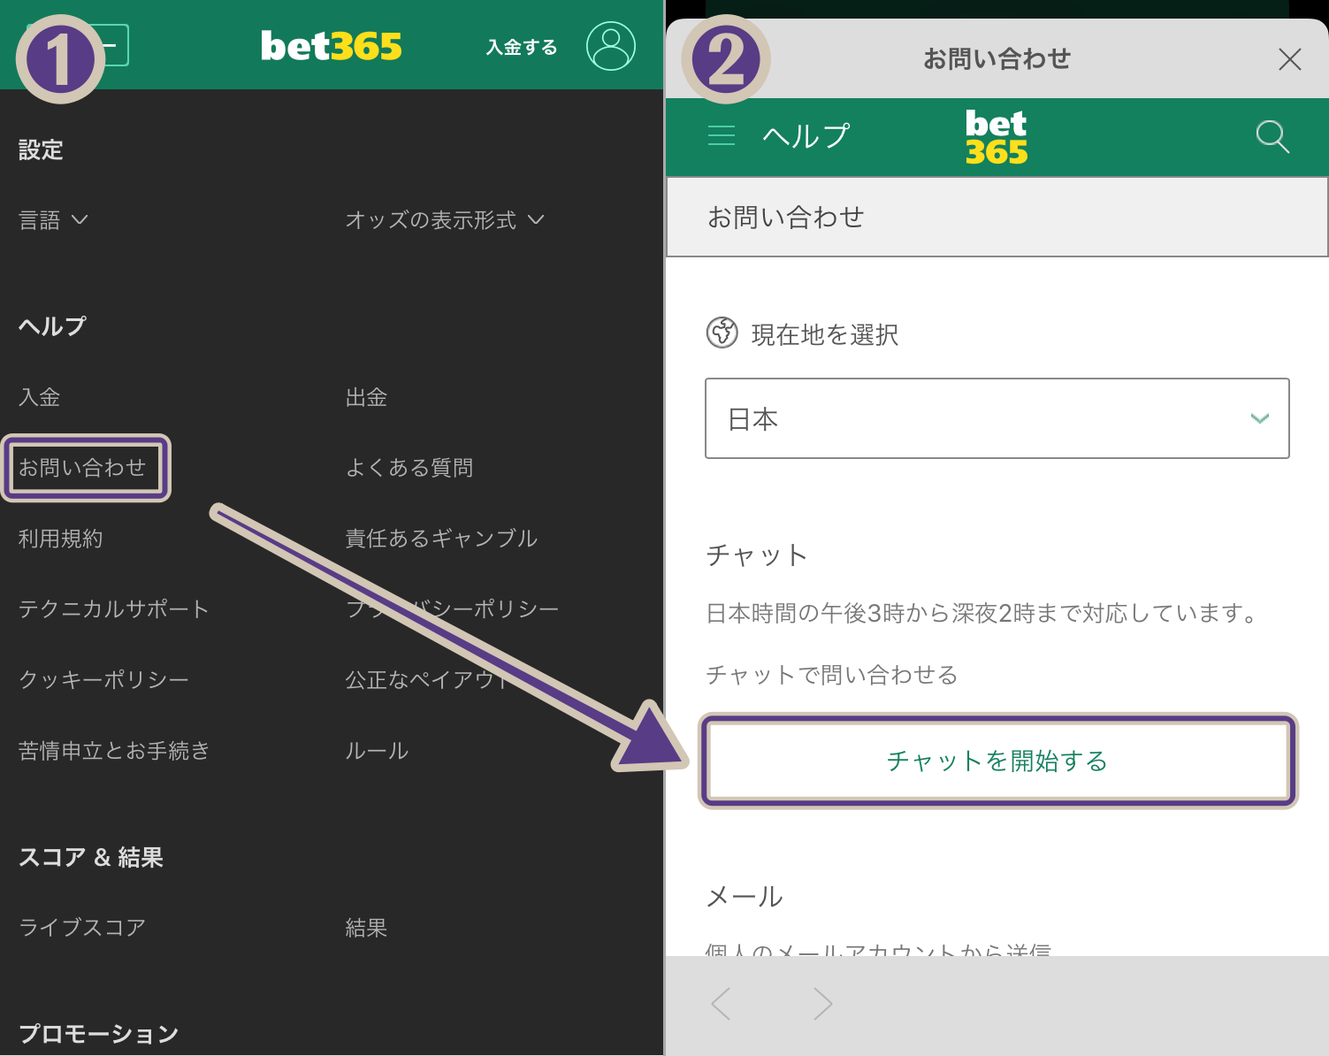This screenshot has width=1329, height=1056.
Task: Tap 入金する deposit button in header
Action: pos(522,47)
